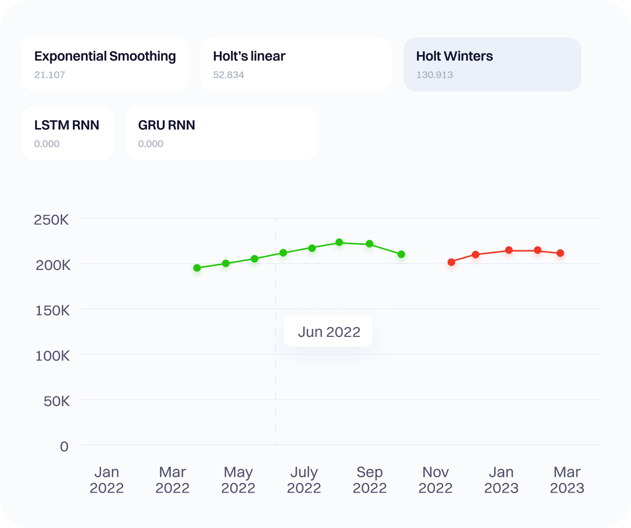Viewport: 631px width, 528px height.
Task: Click the 250K y-axis label
Action: (51, 220)
